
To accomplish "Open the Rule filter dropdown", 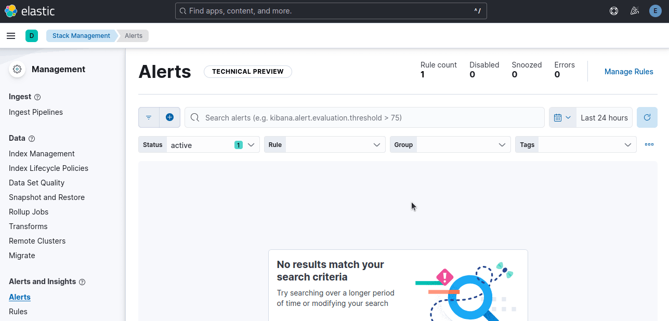I will (325, 144).
